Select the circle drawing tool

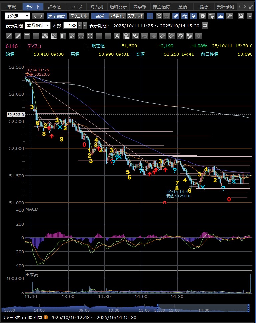pos(90,36)
